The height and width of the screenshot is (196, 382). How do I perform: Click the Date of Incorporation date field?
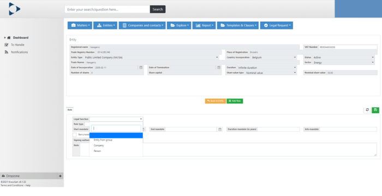(x=116, y=68)
